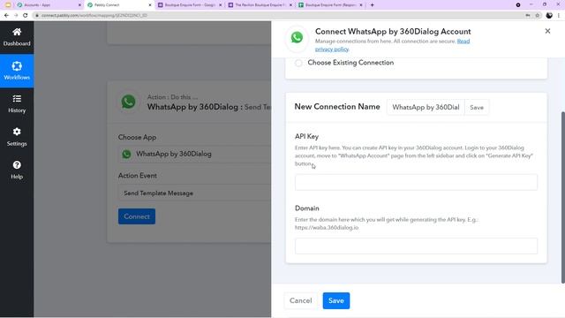
Task: Click the WhatsApp logo in panel header
Action: coord(297,37)
